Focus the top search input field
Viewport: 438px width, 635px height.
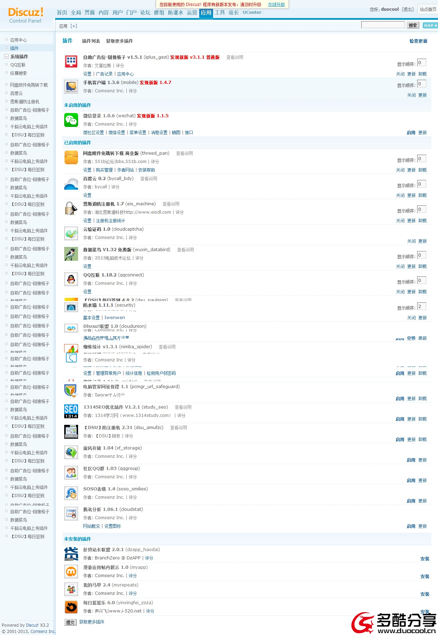[383, 25]
